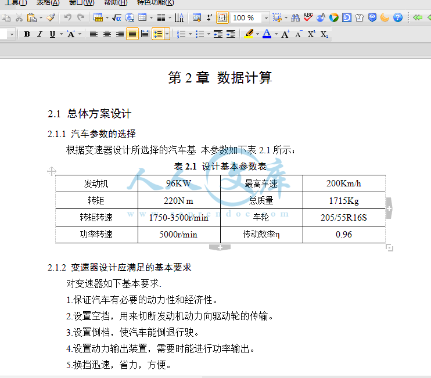Image resolution: width=431 pixels, height=378 pixels.
Task: Toggle night mode moon icon
Action: 385,18
